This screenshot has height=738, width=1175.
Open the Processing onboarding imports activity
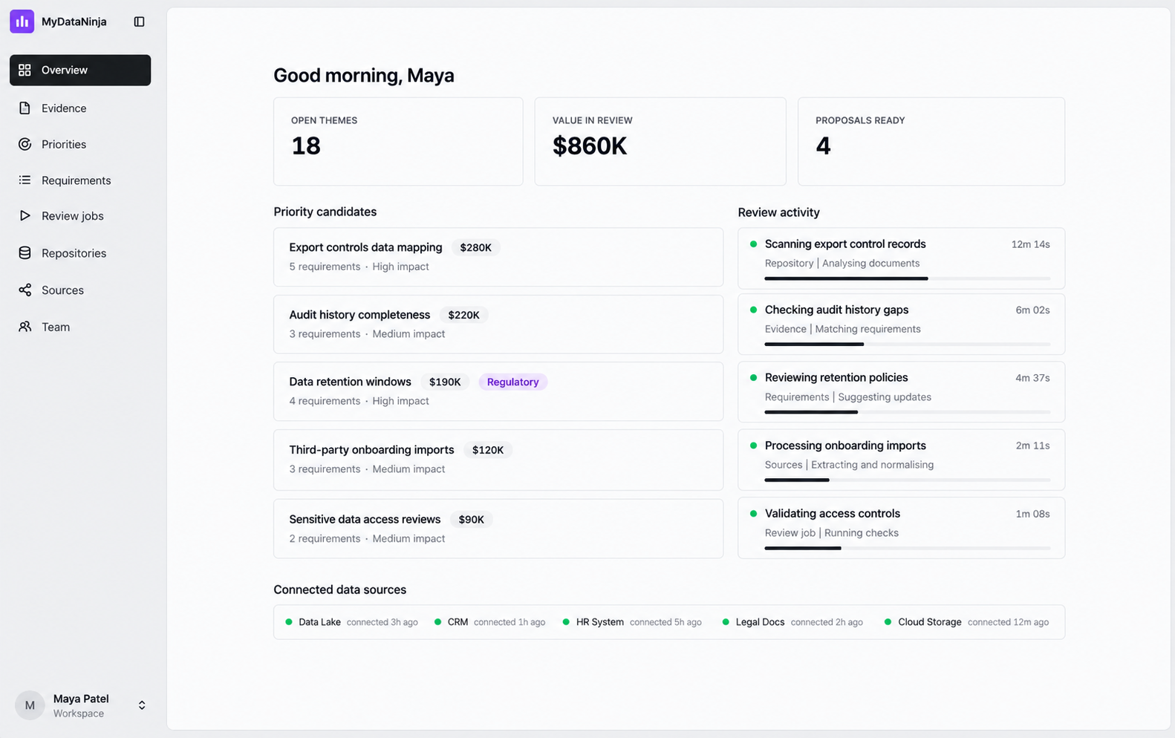pyautogui.click(x=901, y=460)
